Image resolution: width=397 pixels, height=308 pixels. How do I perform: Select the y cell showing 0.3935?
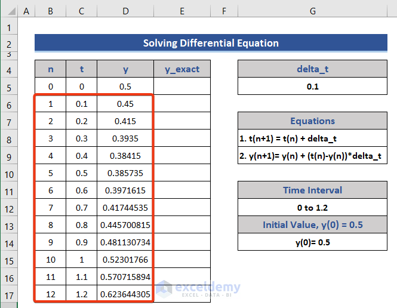pyautogui.click(x=125, y=138)
